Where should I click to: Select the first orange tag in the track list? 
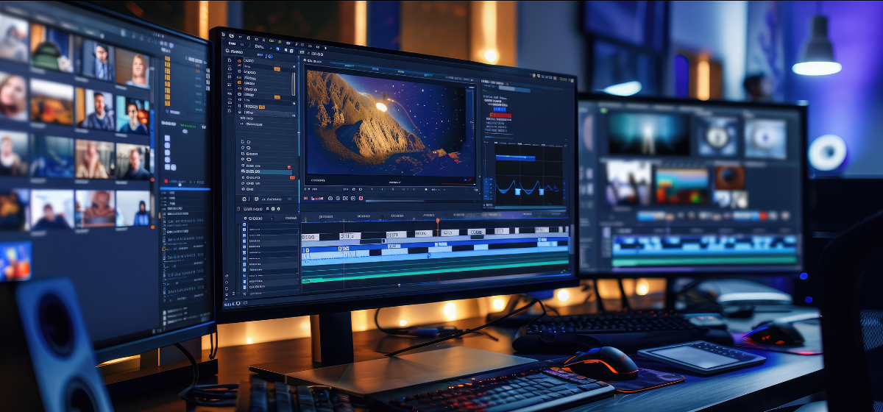pyautogui.click(x=277, y=68)
